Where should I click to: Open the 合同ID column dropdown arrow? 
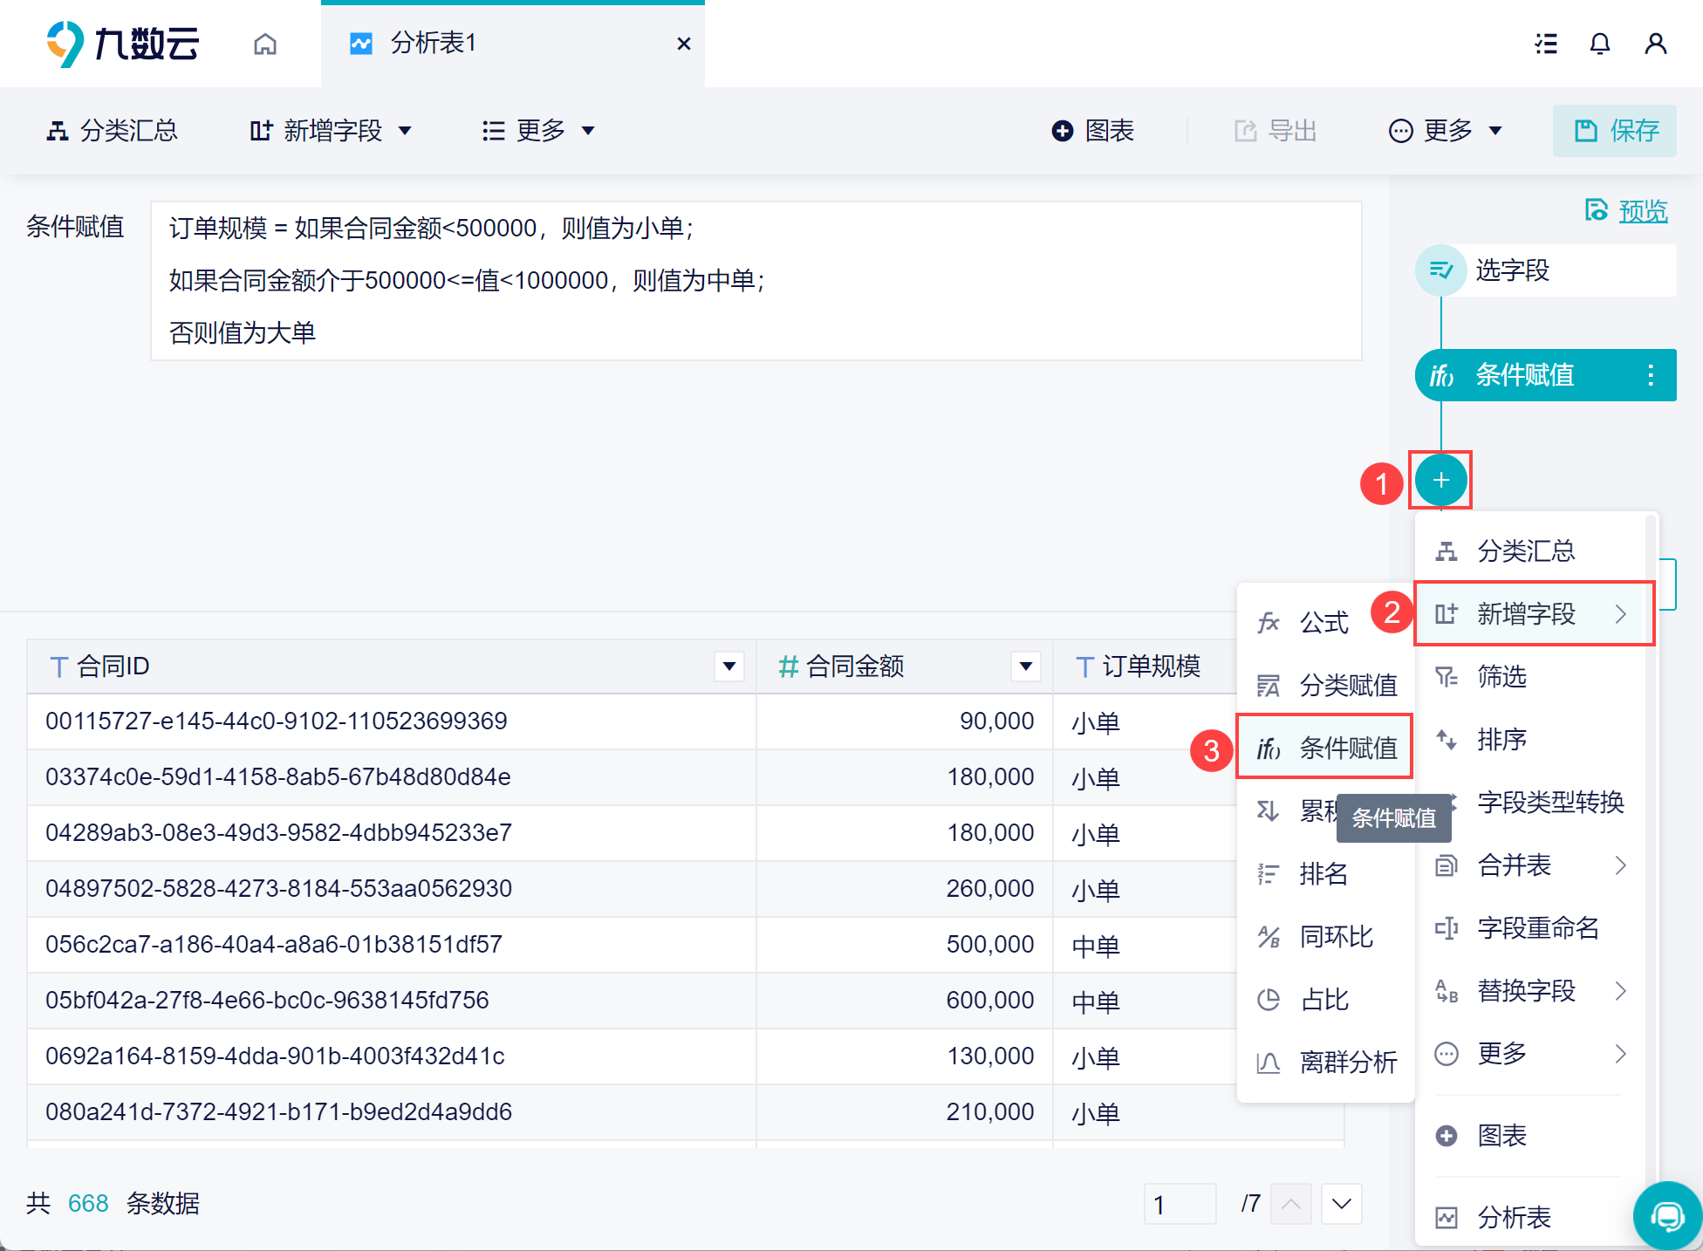(728, 667)
